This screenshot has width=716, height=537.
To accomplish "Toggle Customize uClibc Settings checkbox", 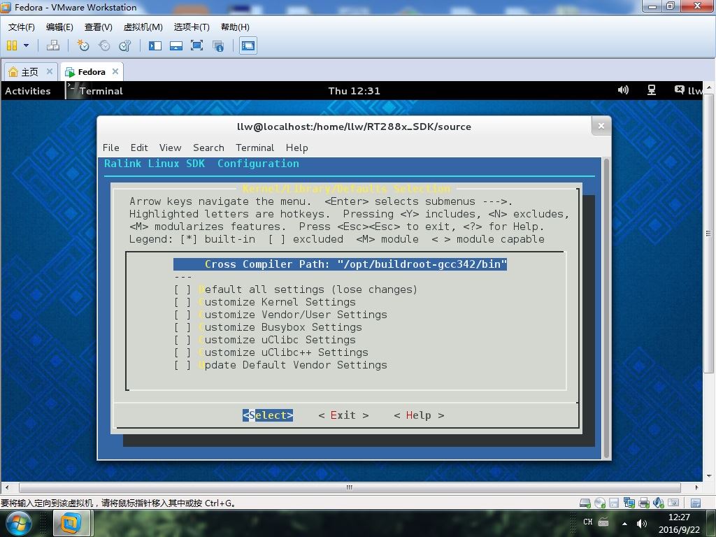I will click(x=182, y=340).
